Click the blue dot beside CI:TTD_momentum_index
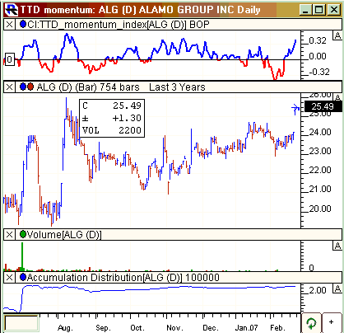 (x=23, y=25)
